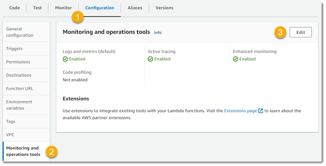Click the orange step 3 marker
This screenshot has width=326, height=166.
[280, 32]
